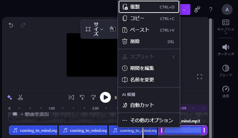
Task: Click the scissors split tool in toolbar
Action: (x=20, y=97)
